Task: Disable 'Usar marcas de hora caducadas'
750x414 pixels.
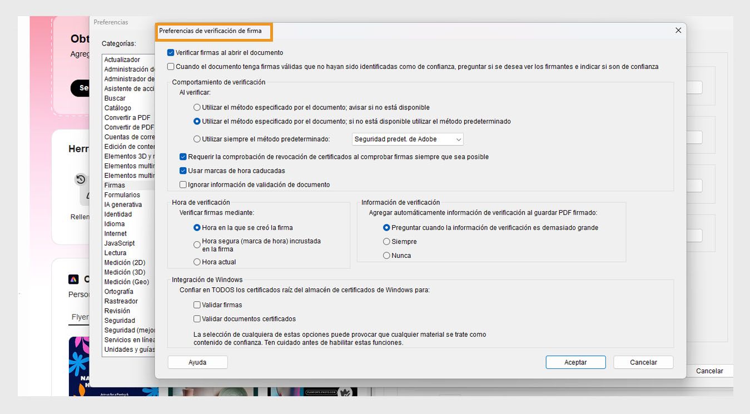Action: (183, 171)
